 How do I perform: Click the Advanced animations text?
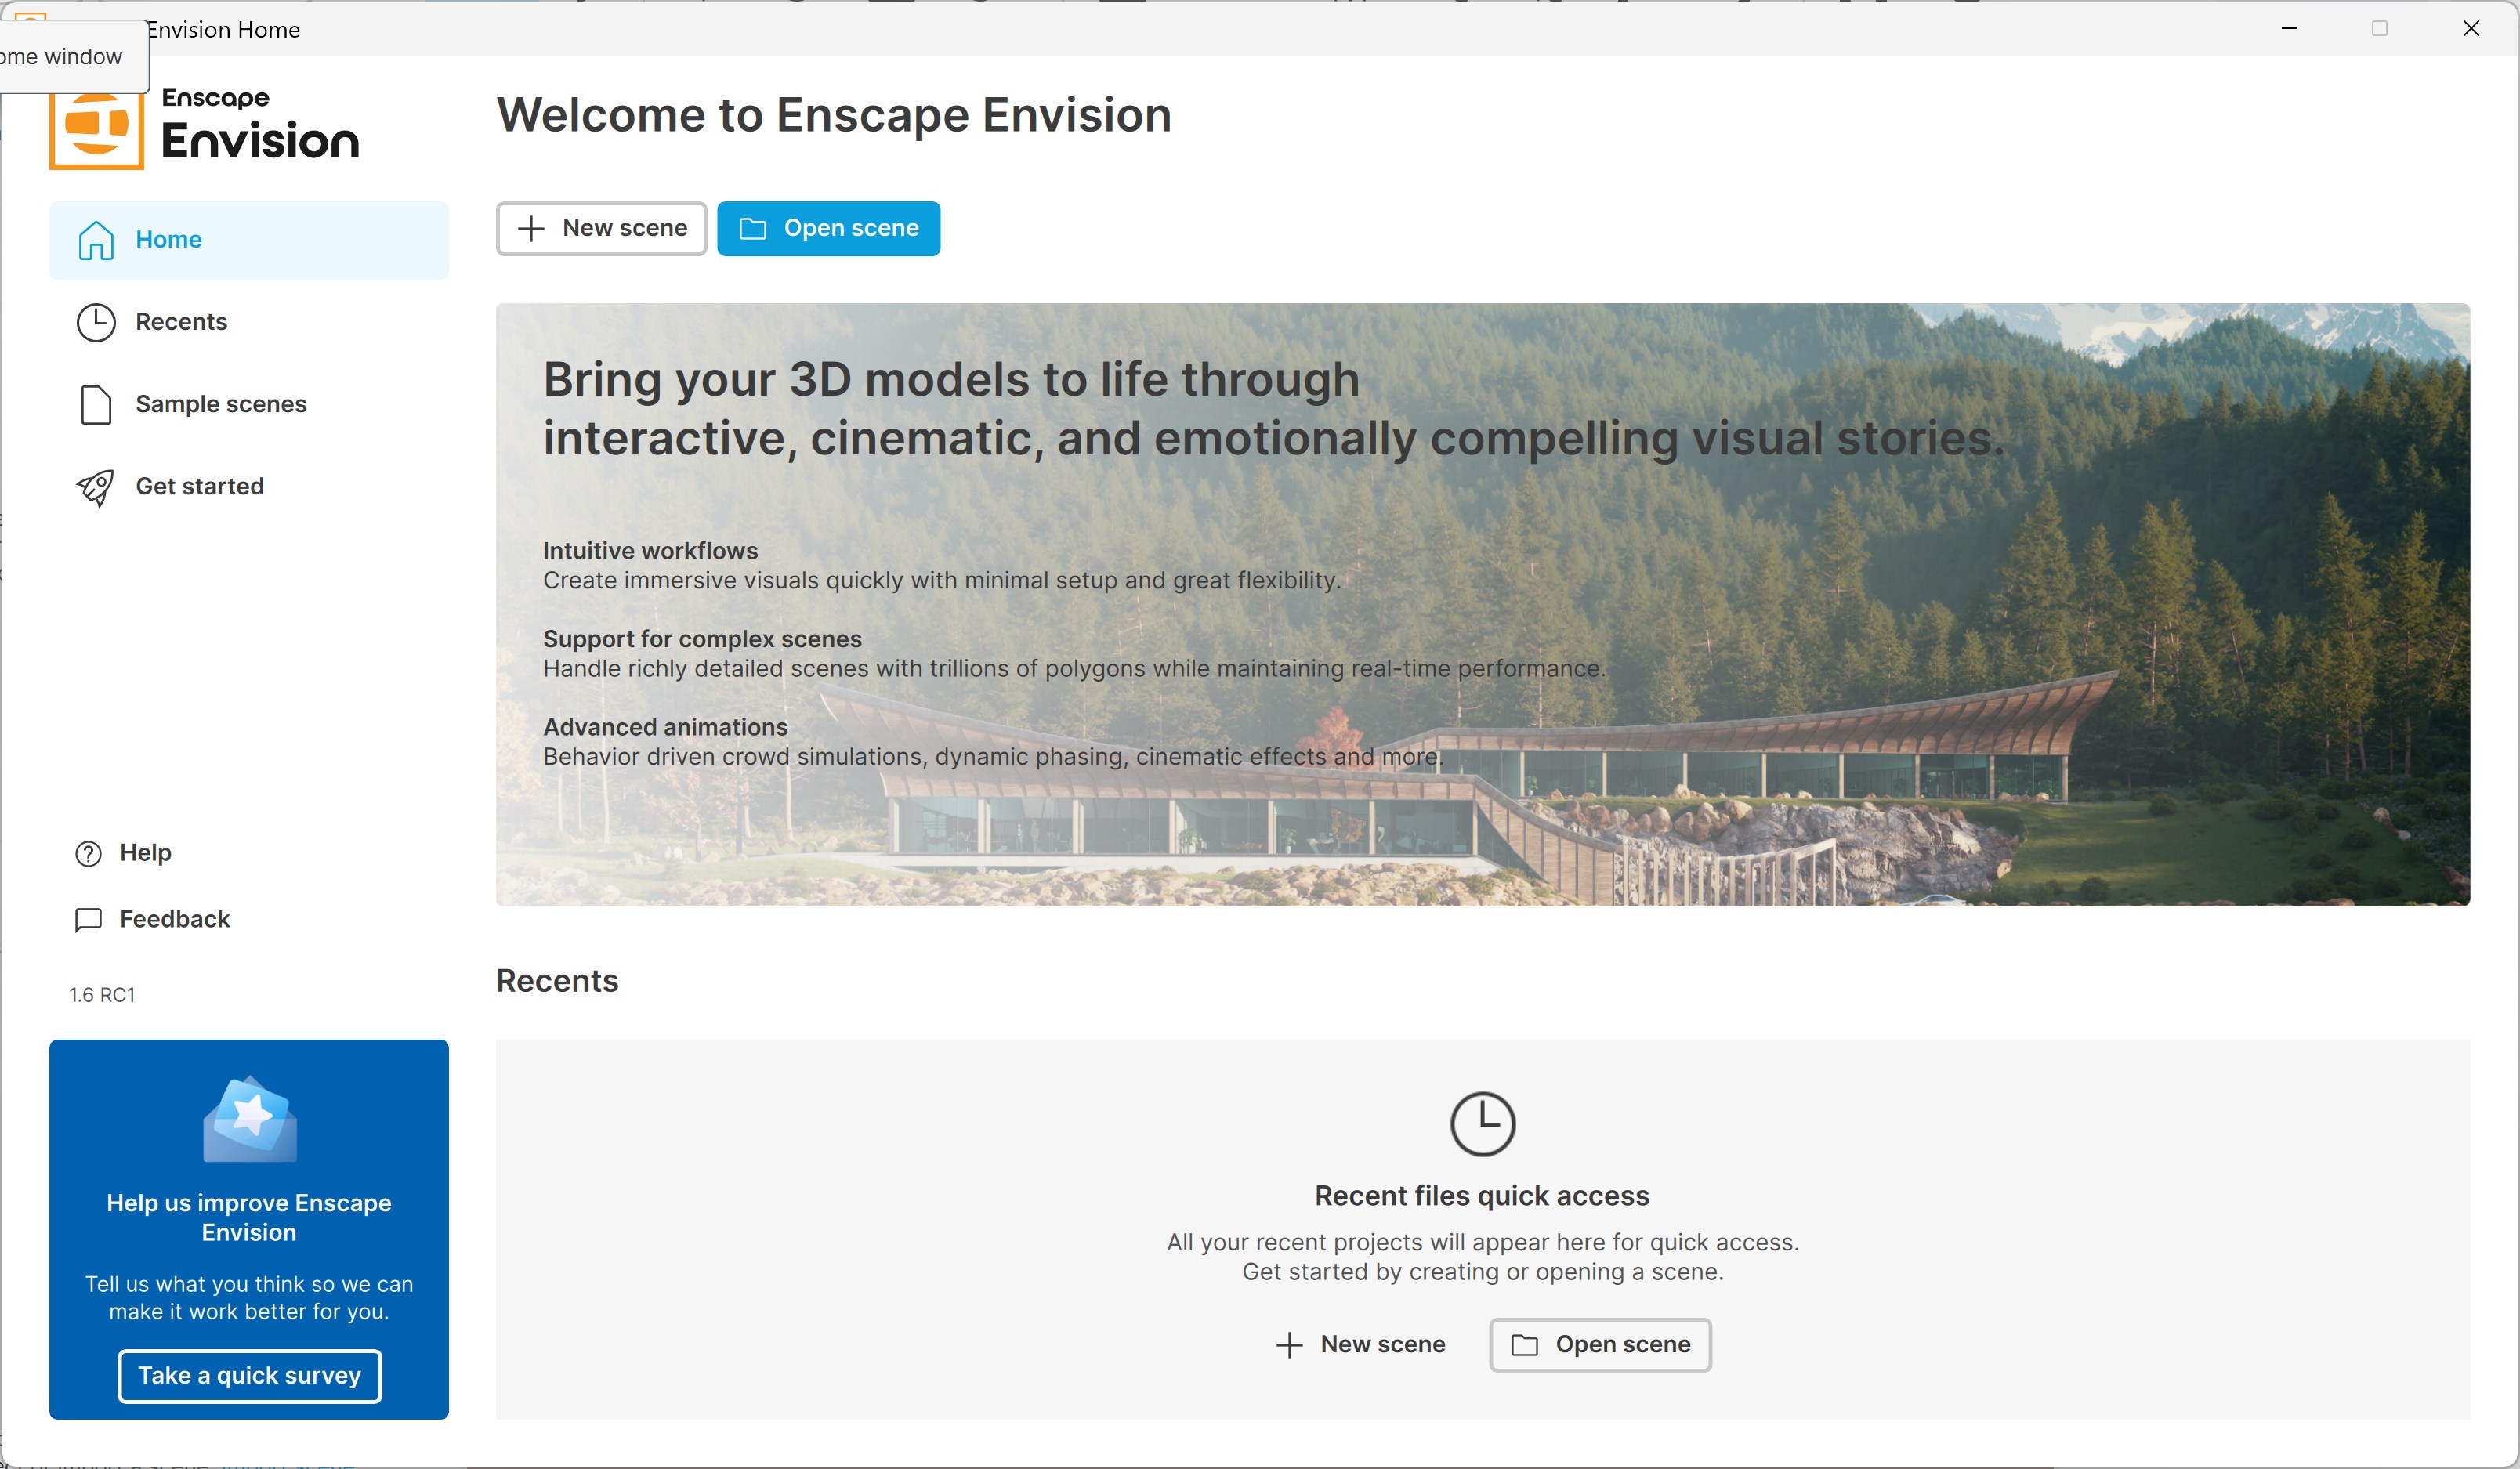(x=665, y=727)
